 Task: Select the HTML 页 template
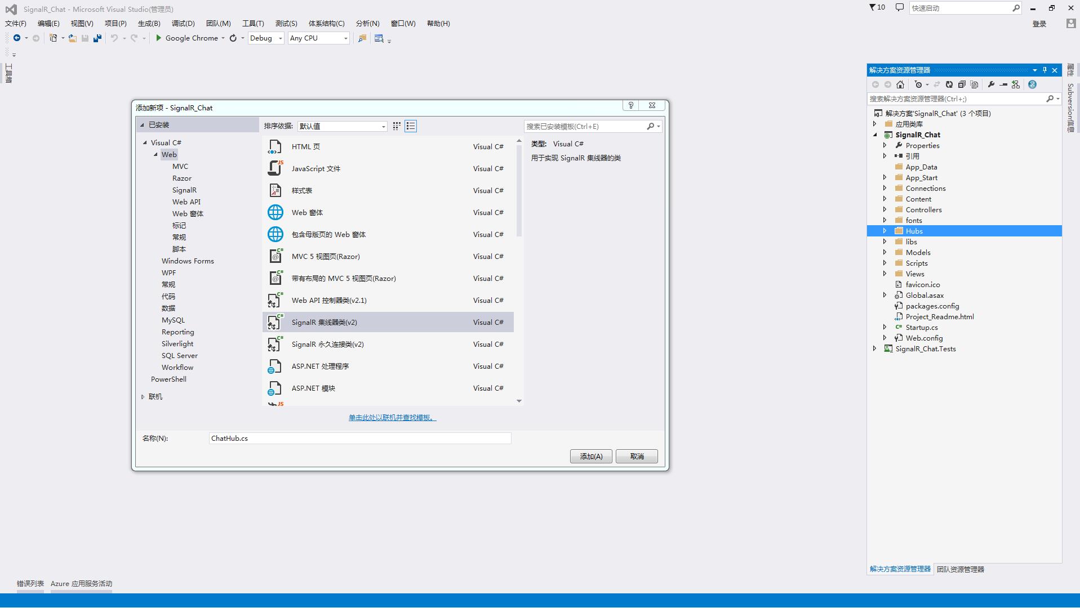click(x=388, y=147)
